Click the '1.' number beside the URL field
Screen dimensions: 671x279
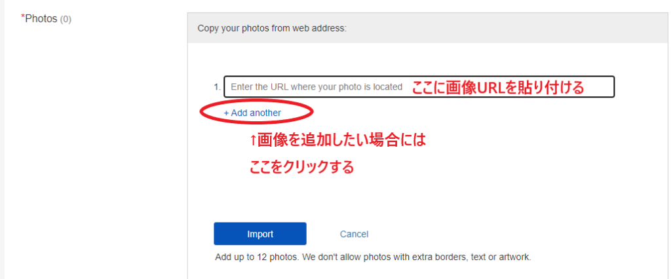coord(217,87)
